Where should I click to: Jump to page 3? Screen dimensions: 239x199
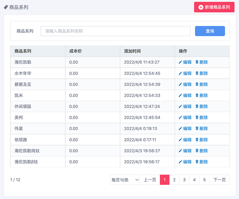click(184, 180)
